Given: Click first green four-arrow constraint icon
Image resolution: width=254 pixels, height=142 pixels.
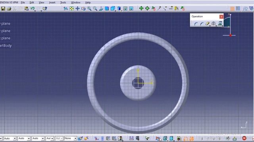Looking at the screenshot, I should (x=141, y=8).
